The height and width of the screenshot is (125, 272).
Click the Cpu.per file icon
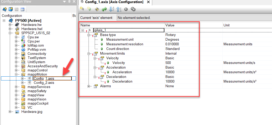point(23,41)
